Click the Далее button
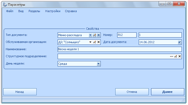 (168, 92)
